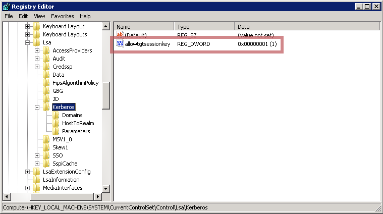Click the 0x00000001 (1) data cell

(257, 44)
